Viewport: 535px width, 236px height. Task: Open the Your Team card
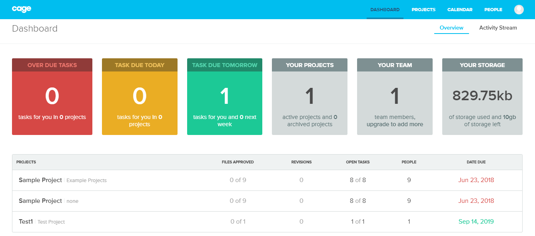395,97
